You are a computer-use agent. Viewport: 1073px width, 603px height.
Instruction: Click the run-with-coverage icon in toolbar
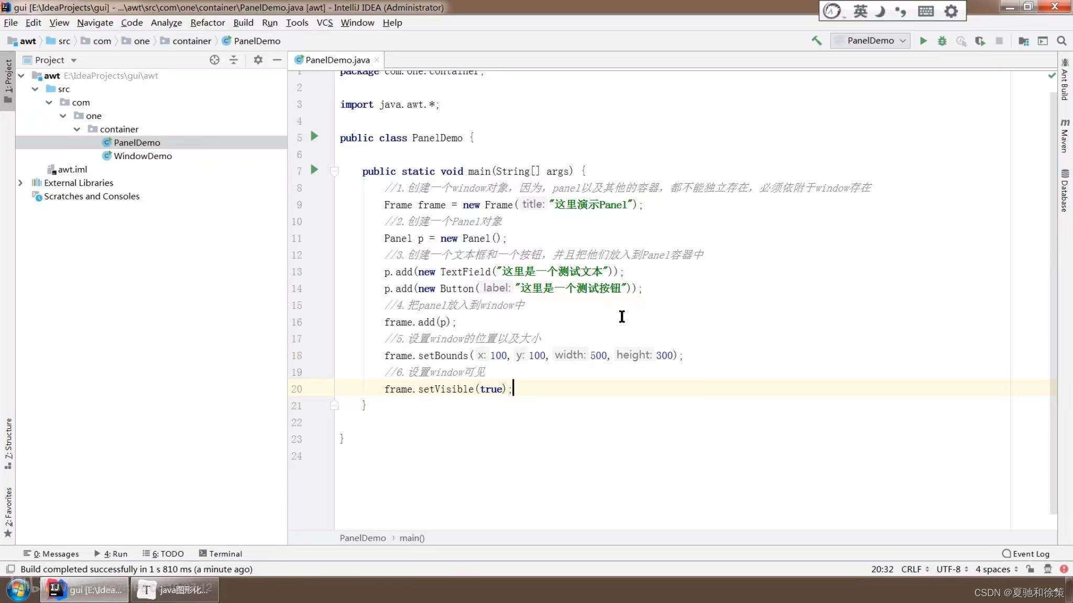[961, 40]
